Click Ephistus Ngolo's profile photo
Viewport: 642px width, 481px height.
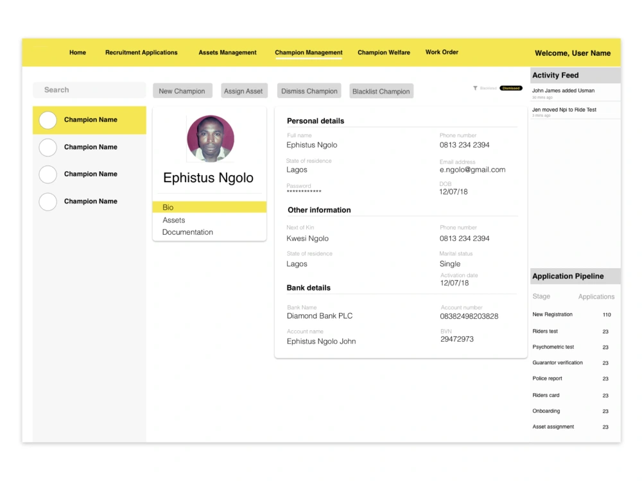point(211,139)
